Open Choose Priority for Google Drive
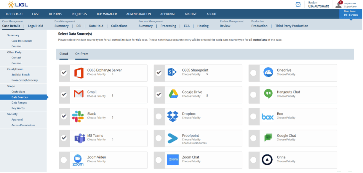 (191, 96)
